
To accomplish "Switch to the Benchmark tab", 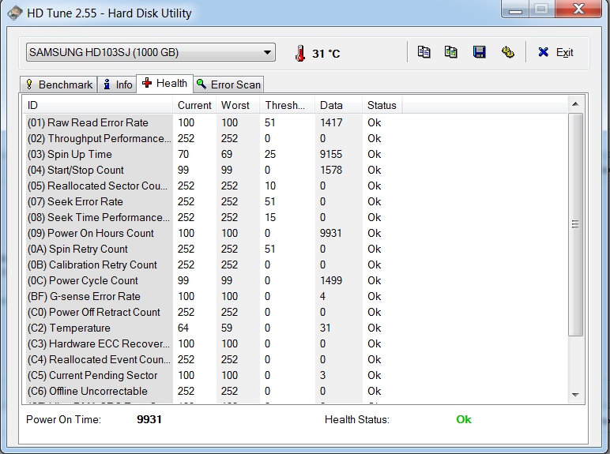I will pyautogui.click(x=59, y=84).
